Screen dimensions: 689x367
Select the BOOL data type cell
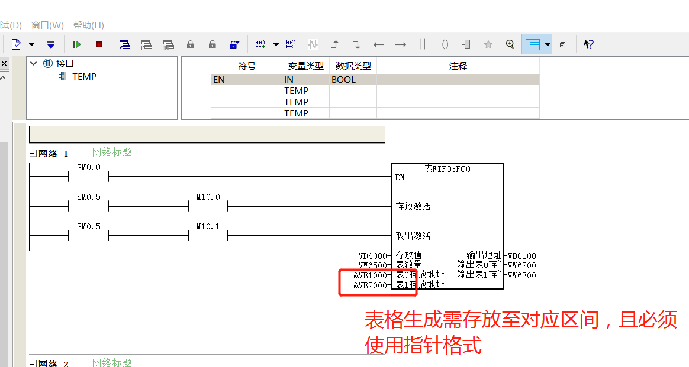tap(353, 80)
